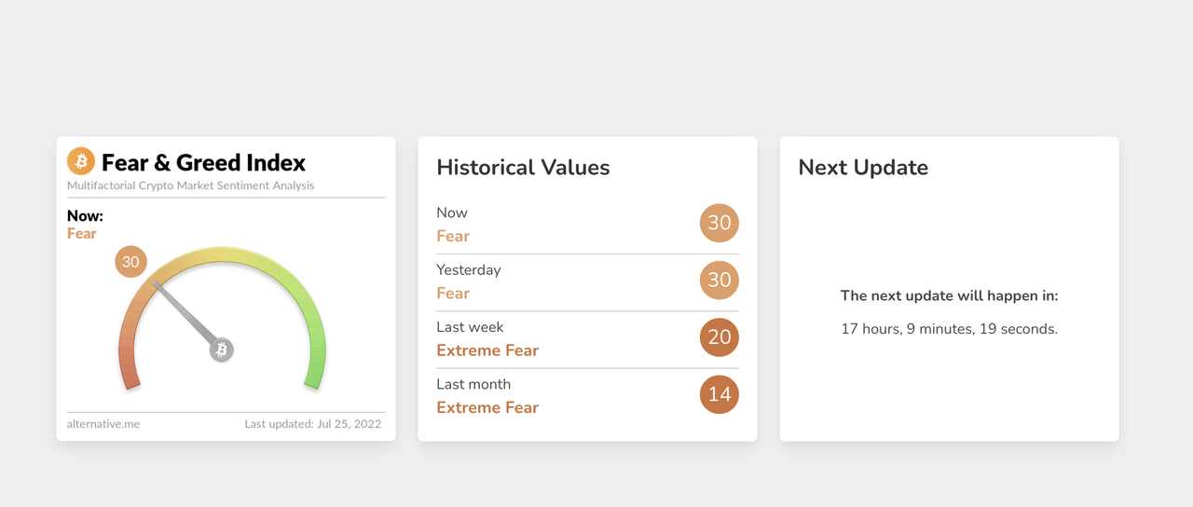Click the Yesterday Fear label

(453, 294)
